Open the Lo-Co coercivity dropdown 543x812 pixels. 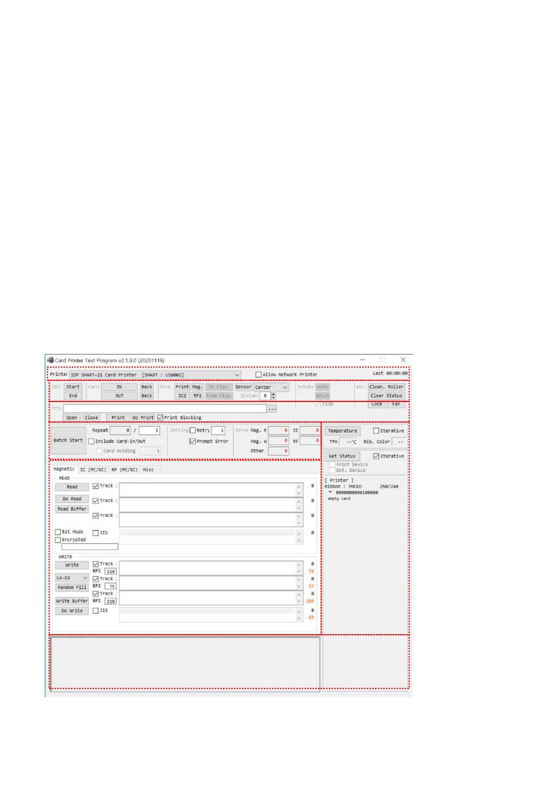[x=72, y=578]
